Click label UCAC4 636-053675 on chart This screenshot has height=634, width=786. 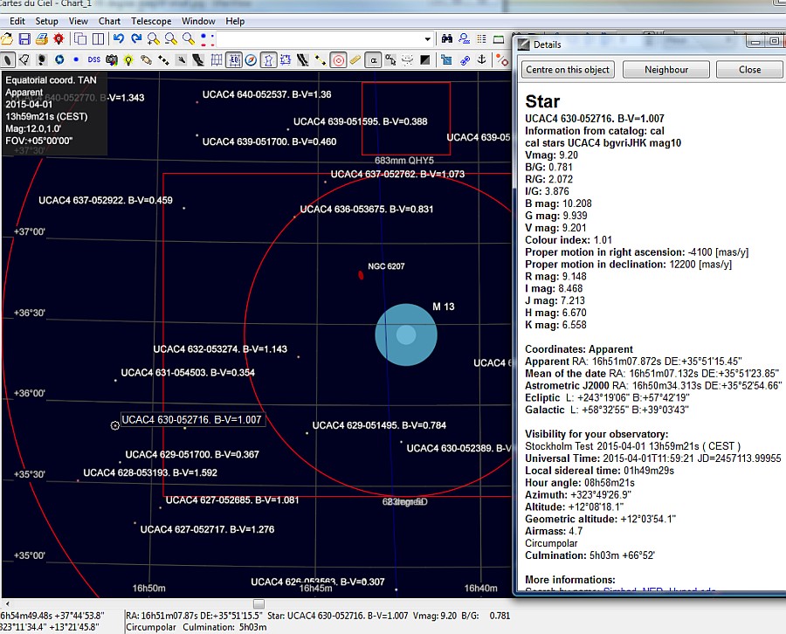[x=367, y=209]
